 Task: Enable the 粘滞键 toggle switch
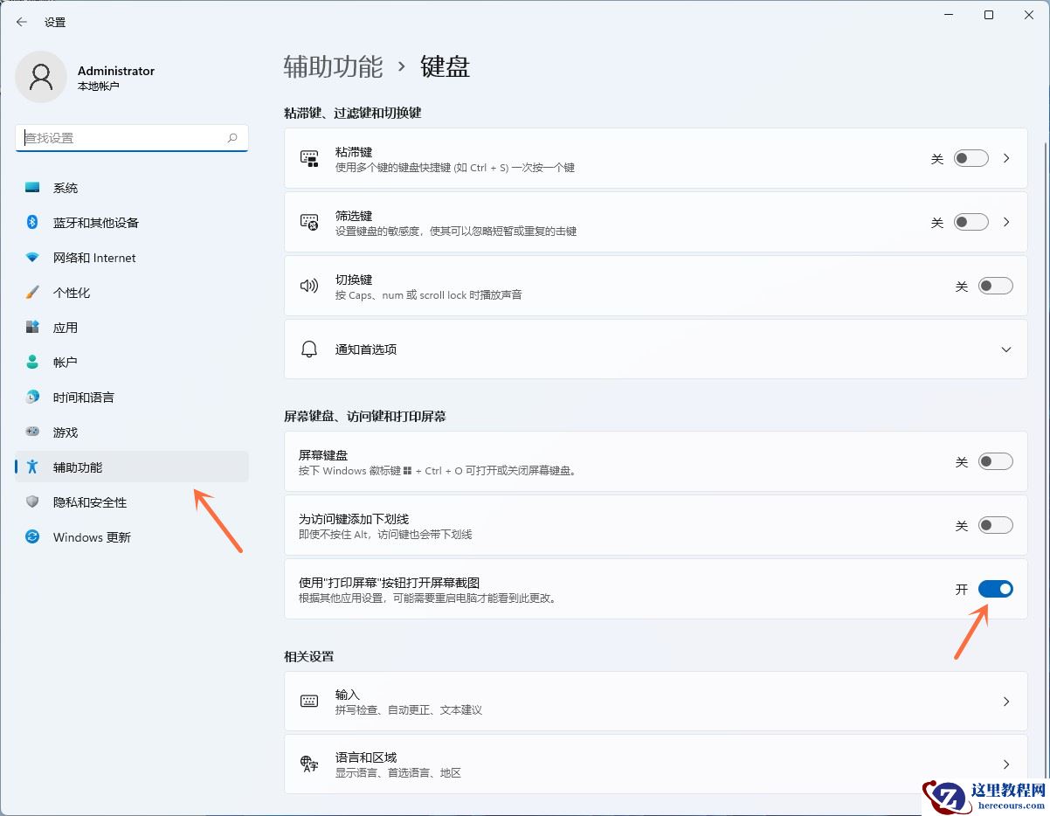971,158
